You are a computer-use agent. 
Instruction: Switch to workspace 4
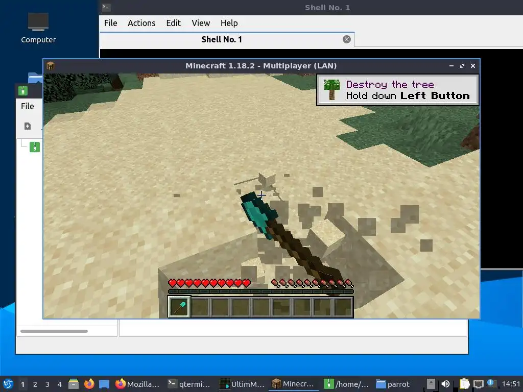click(x=60, y=384)
